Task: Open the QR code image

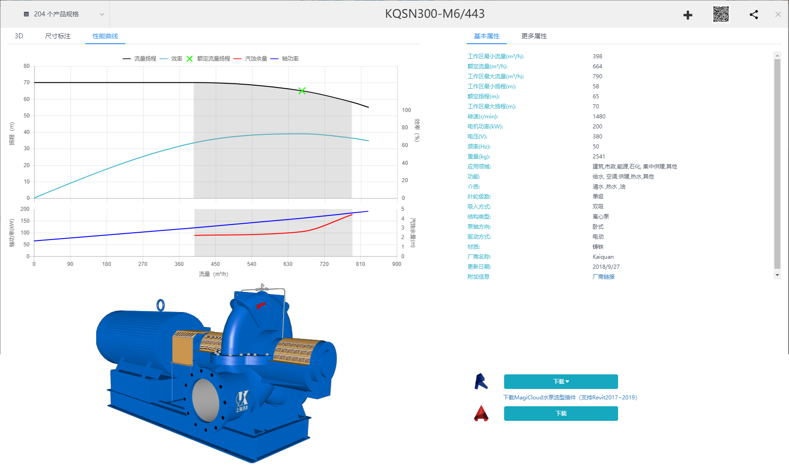Action: pos(721,14)
